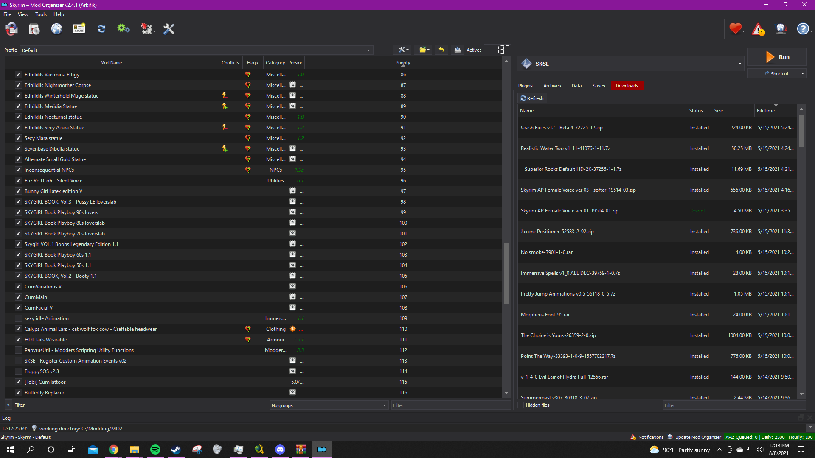Open File Explorer from the taskbar
Viewport: 815px width, 458px height.
point(135,450)
